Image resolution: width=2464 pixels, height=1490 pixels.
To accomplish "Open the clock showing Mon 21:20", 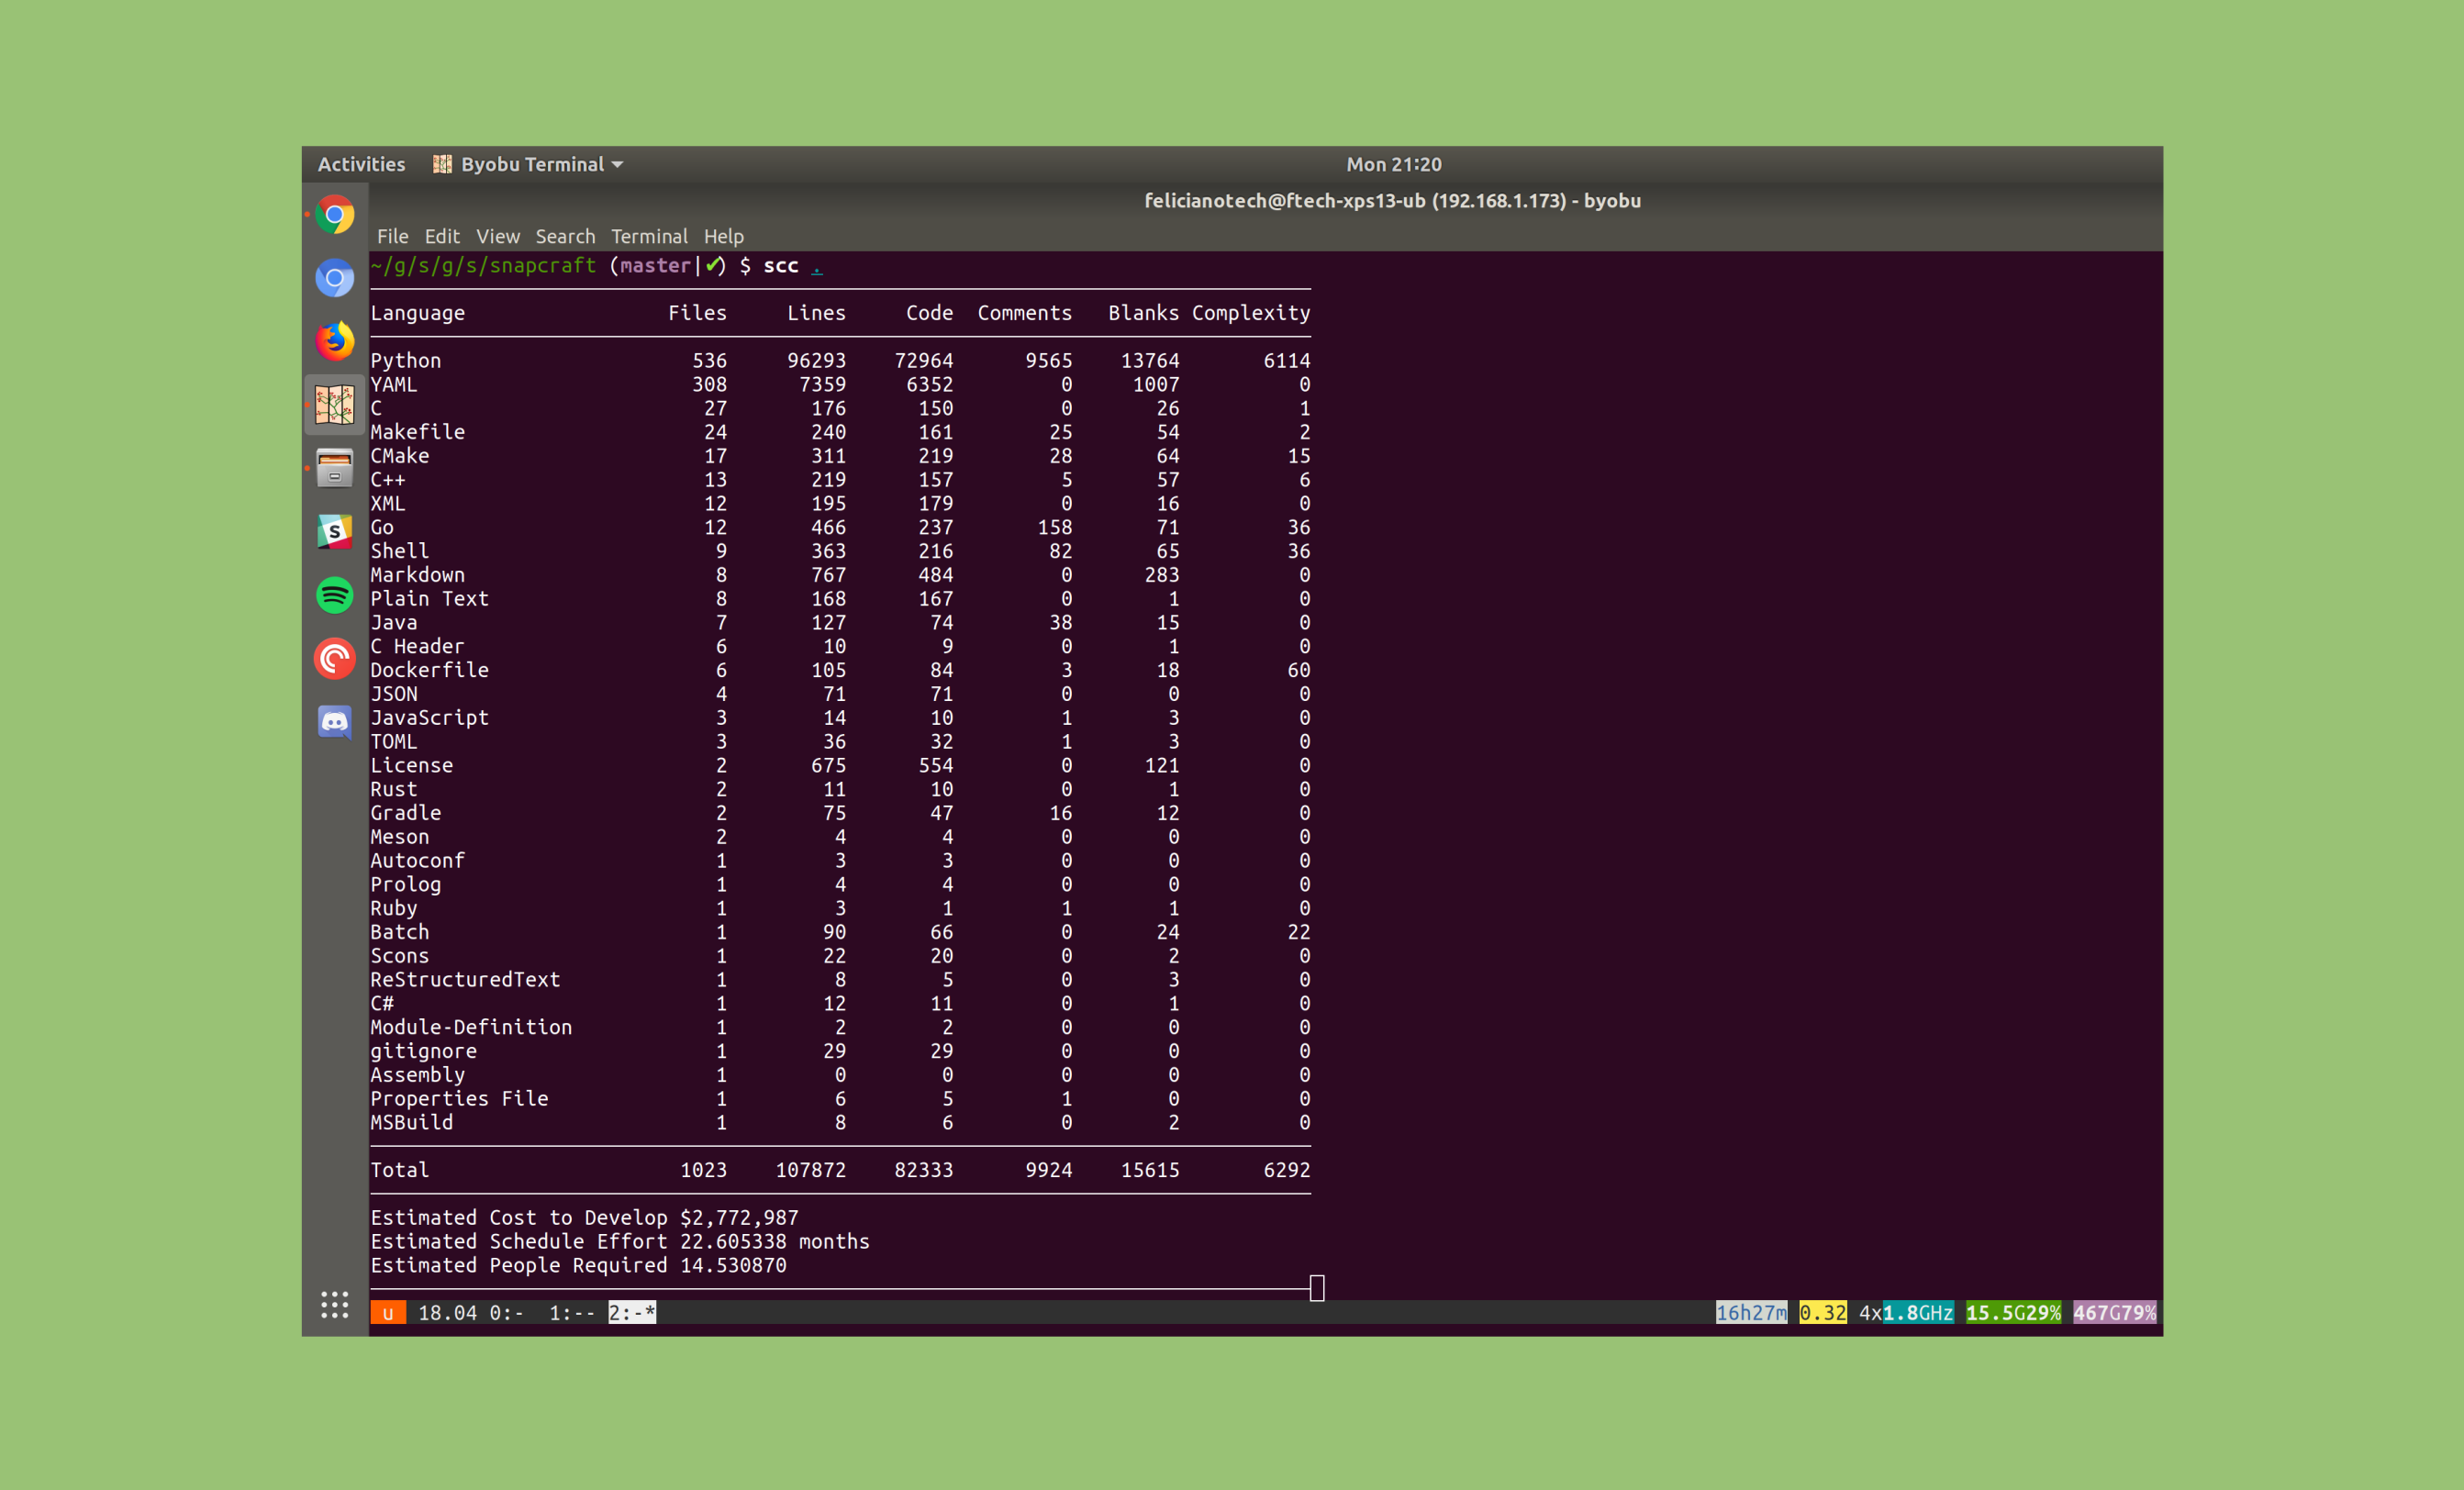I will (1393, 164).
